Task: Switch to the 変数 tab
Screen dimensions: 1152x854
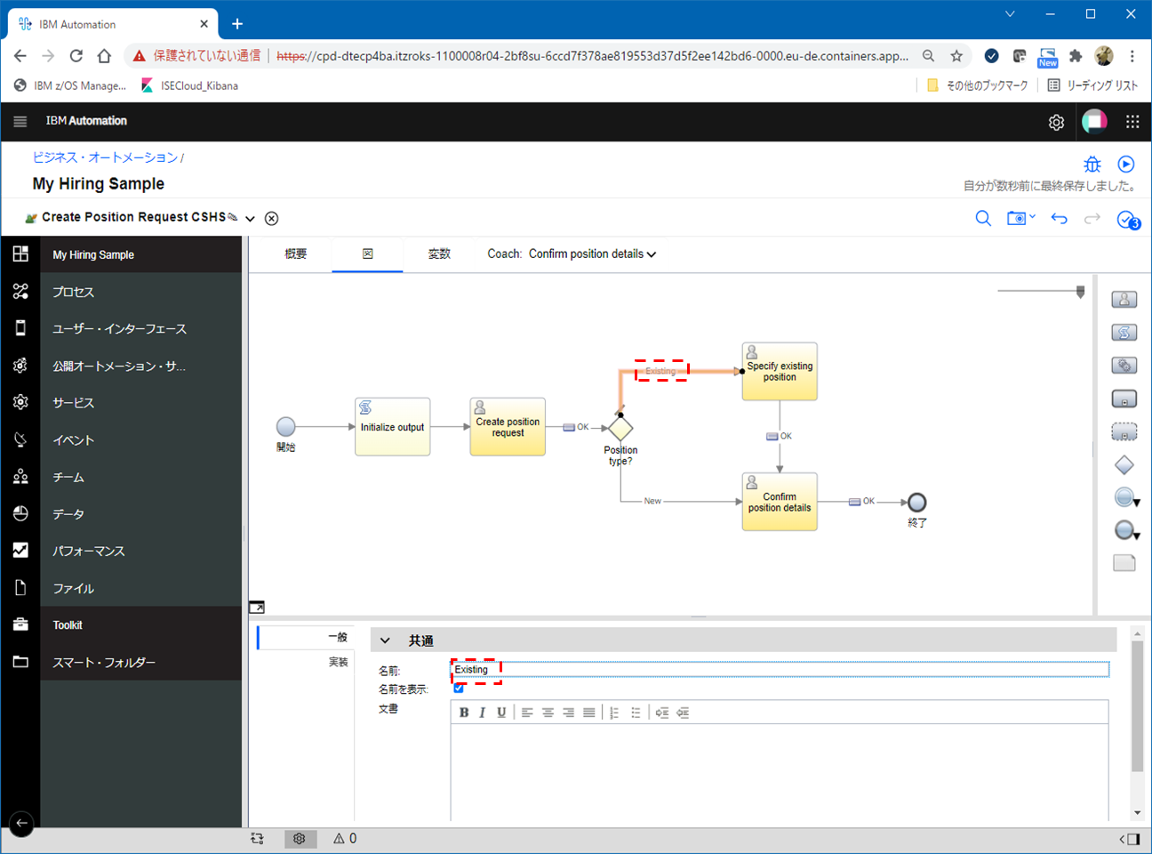Action: [x=439, y=254]
